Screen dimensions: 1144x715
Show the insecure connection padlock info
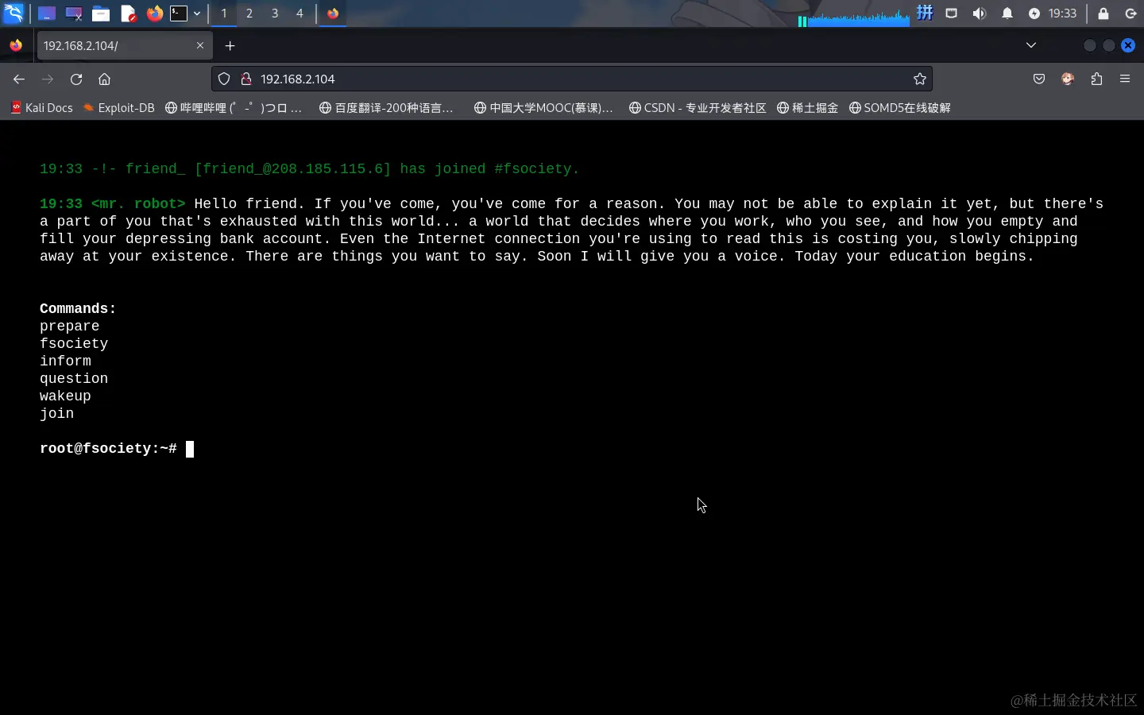[246, 79]
